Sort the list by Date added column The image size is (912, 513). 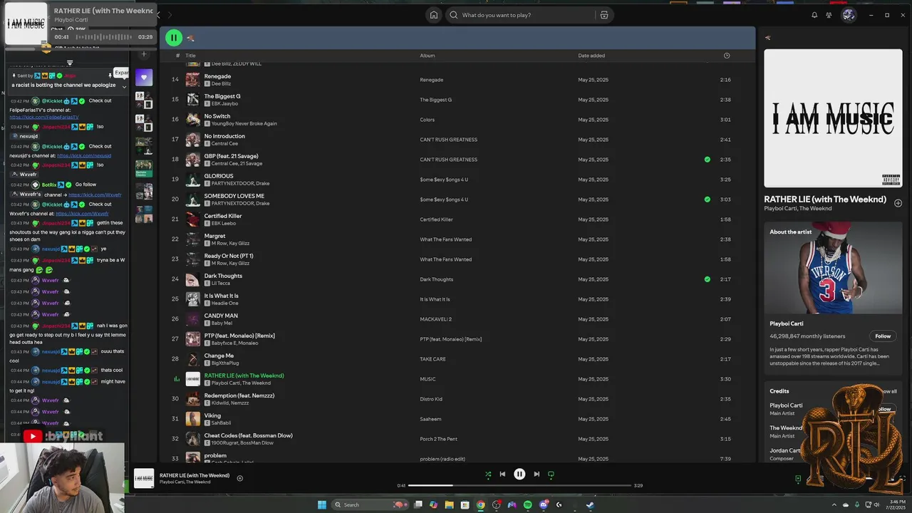coord(591,56)
